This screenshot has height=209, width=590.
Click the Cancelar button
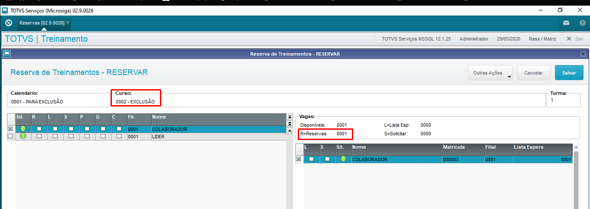pos(533,73)
